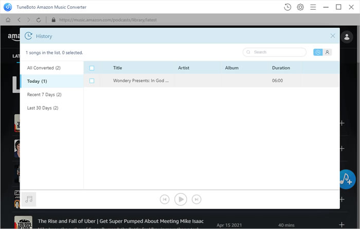
Task: Open settings gear in title bar
Action: pyautogui.click(x=300, y=7)
